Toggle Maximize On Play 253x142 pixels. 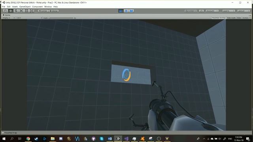219,18
